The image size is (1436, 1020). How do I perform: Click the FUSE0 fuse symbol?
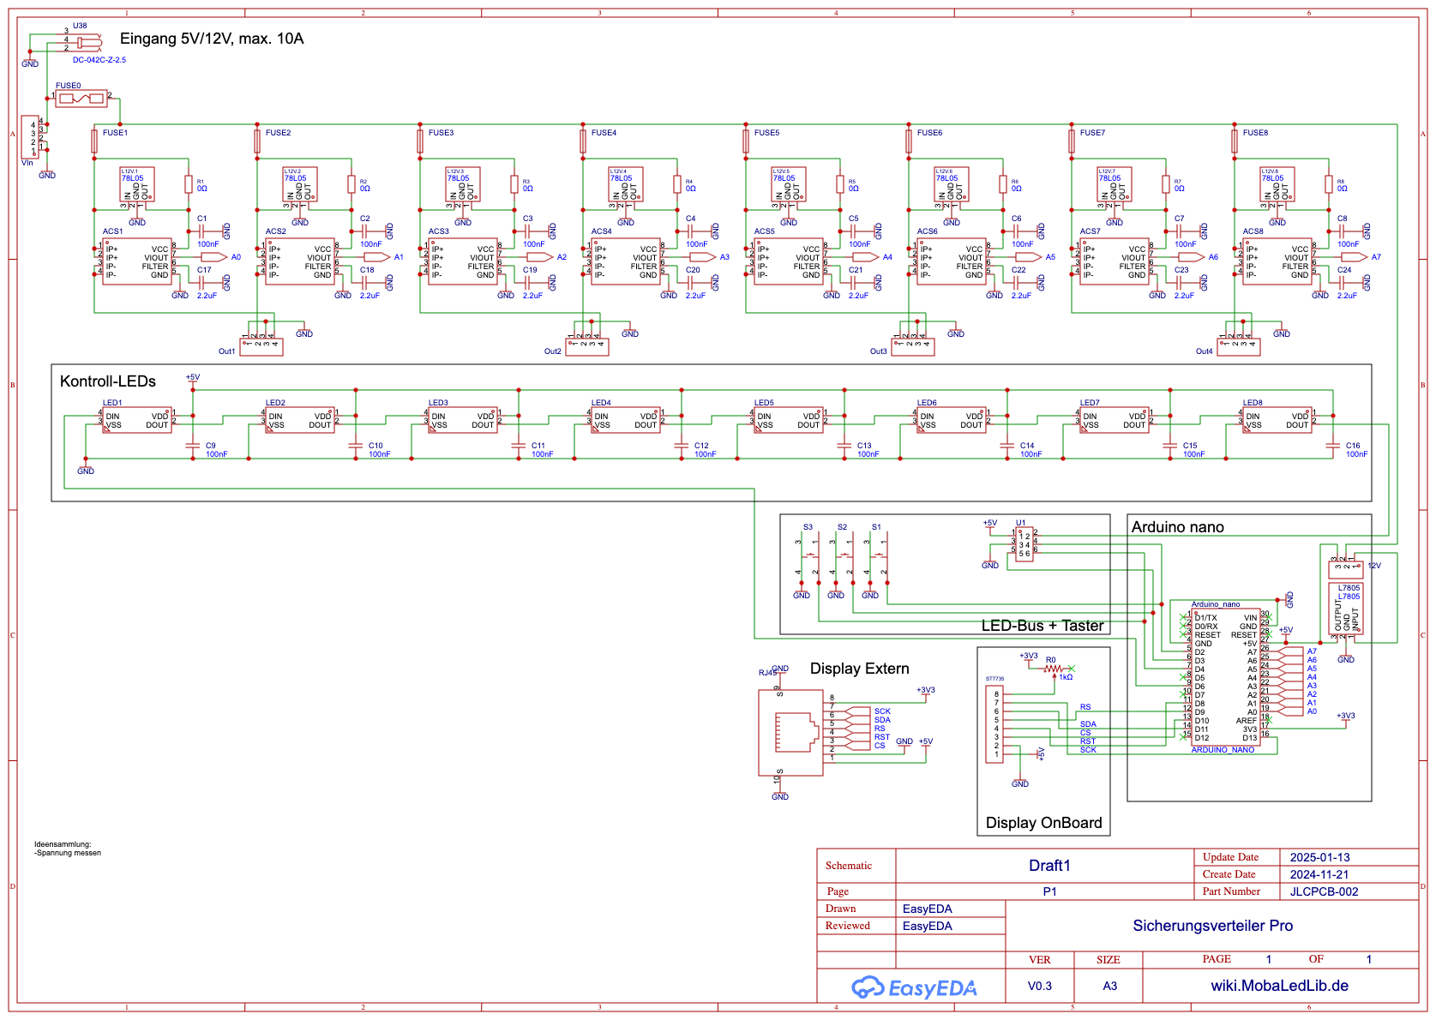[81, 99]
